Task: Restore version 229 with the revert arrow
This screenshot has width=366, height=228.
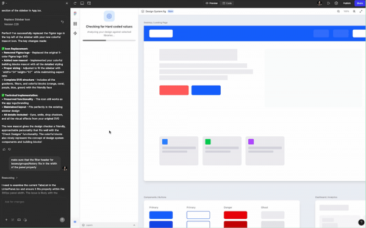Action: coord(62,22)
